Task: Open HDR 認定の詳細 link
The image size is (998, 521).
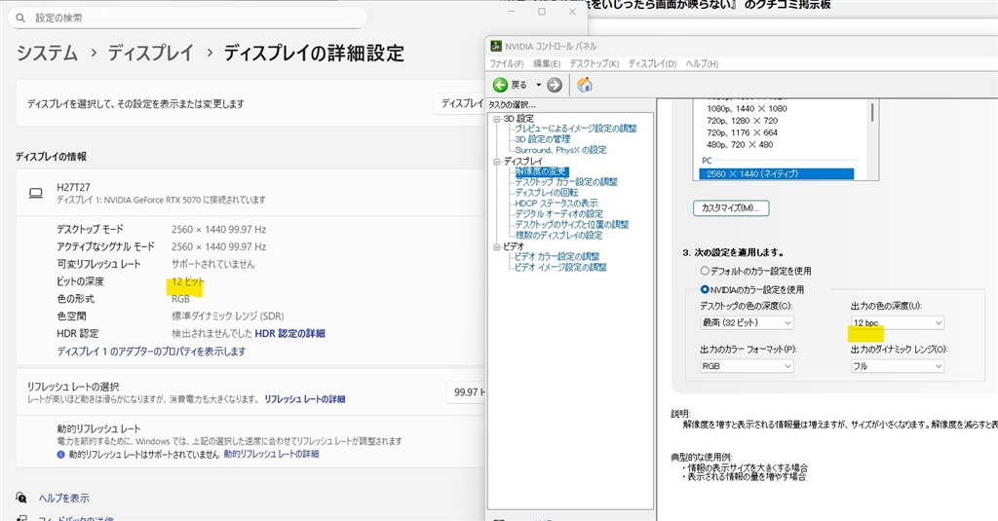Action: pos(289,333)
